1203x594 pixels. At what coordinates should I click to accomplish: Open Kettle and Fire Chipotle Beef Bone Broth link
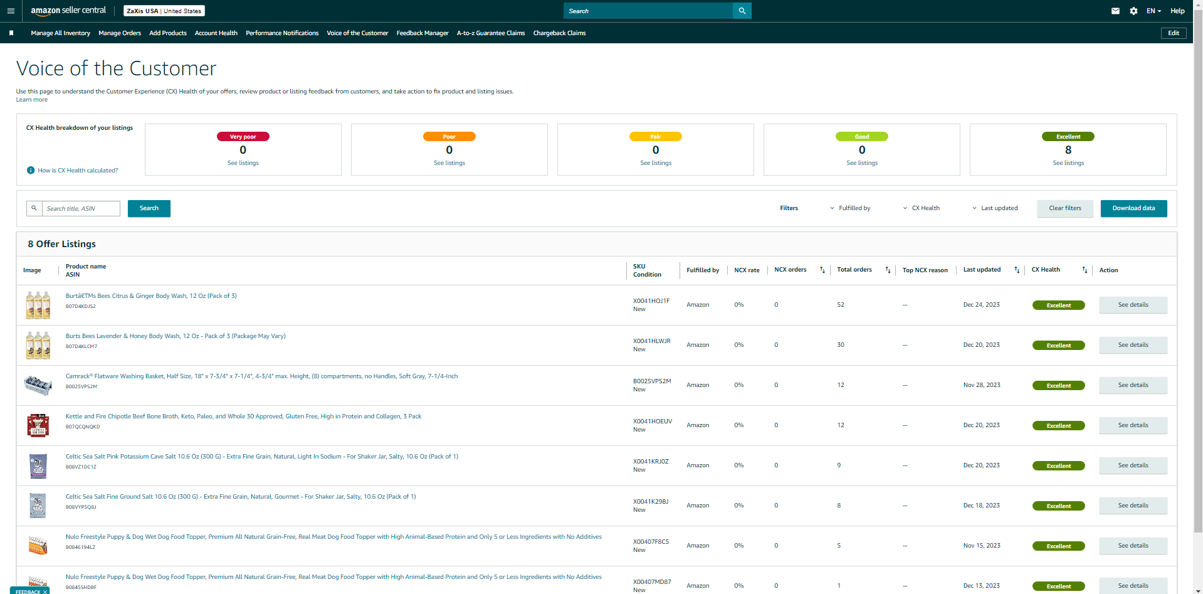coord(243,416)
